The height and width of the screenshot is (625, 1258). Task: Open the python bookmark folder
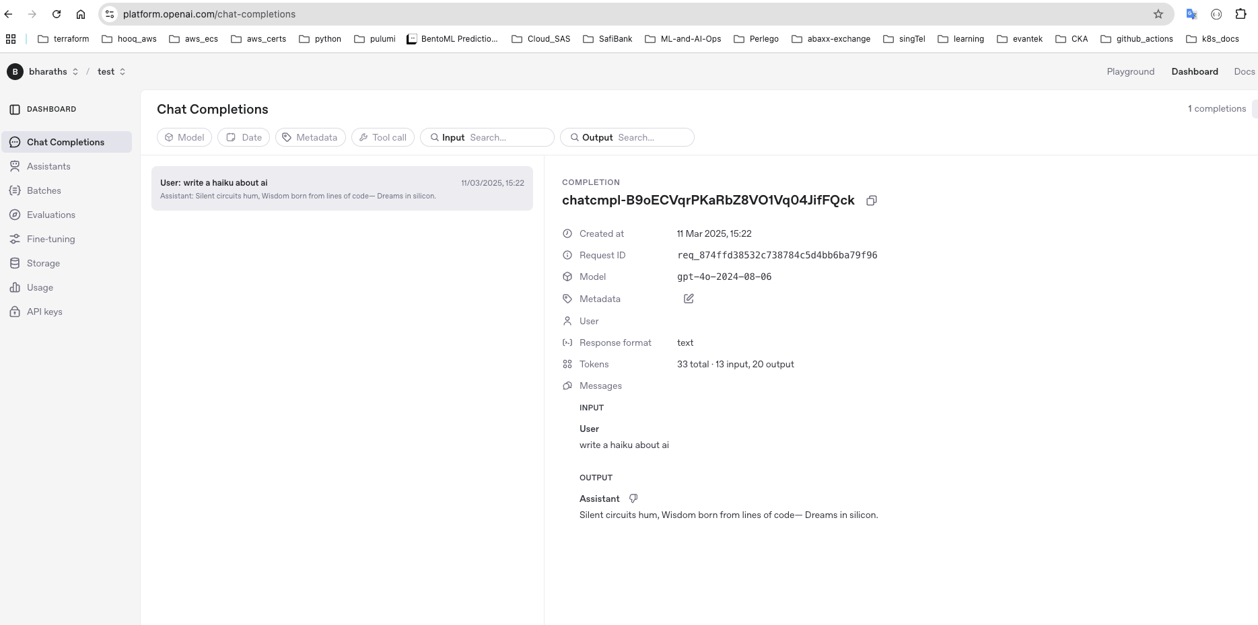[x=320, y=39]
